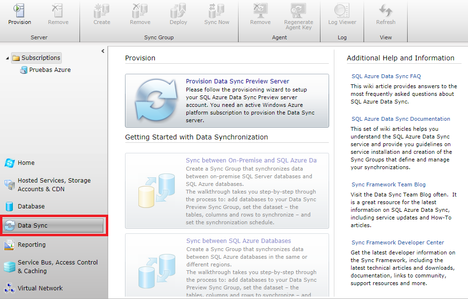Screen dimensions: 468x299
Task: Click the Sync Now toolbar icon
Action: 217,10
